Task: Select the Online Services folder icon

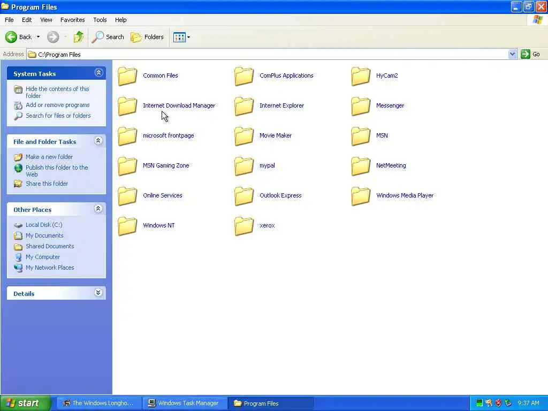Action: [127, 196]
